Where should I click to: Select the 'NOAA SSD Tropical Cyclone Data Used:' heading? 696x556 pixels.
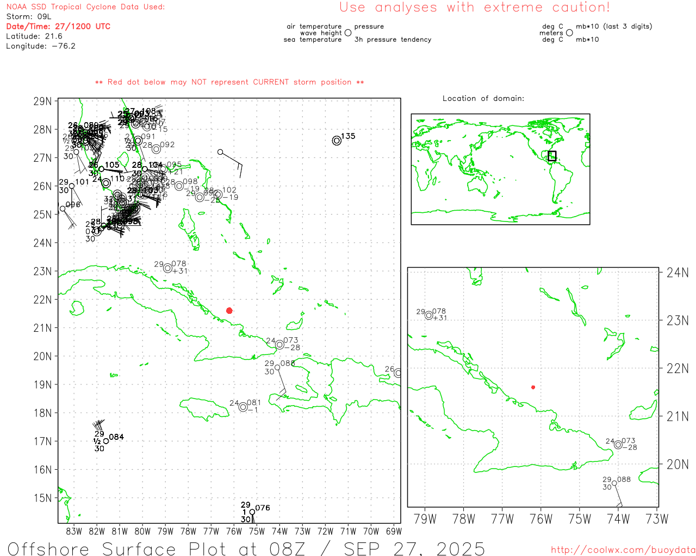tap(85, 7)
